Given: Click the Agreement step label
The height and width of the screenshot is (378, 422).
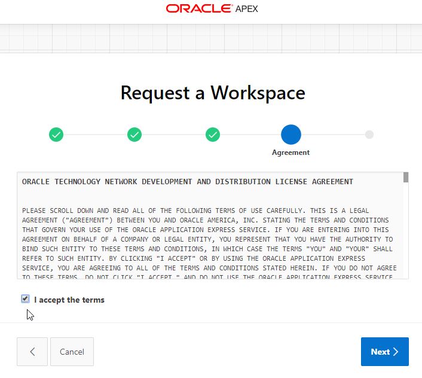Looking at the screenshot, I should 291,153.
